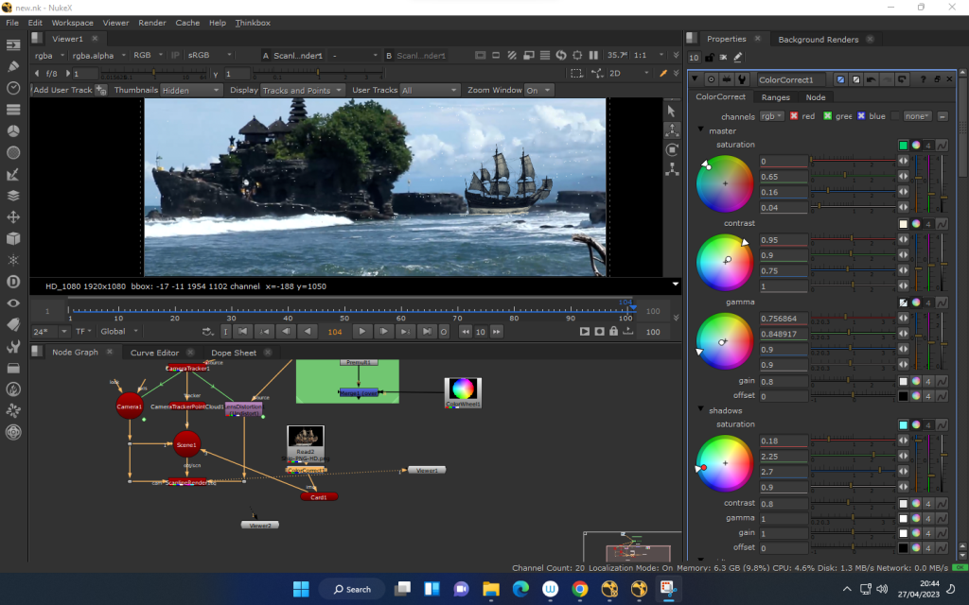Click the undo arrow in ColorCorrect1 panel
This screenshot has height=605, width=969.
tap(872, 79)
